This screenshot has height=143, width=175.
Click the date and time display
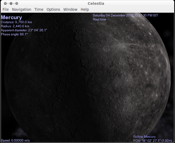point(125,15)
